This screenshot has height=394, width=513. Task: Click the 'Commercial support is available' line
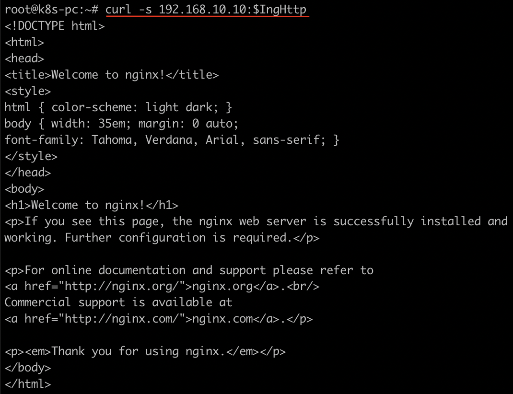tap(118, 303)
